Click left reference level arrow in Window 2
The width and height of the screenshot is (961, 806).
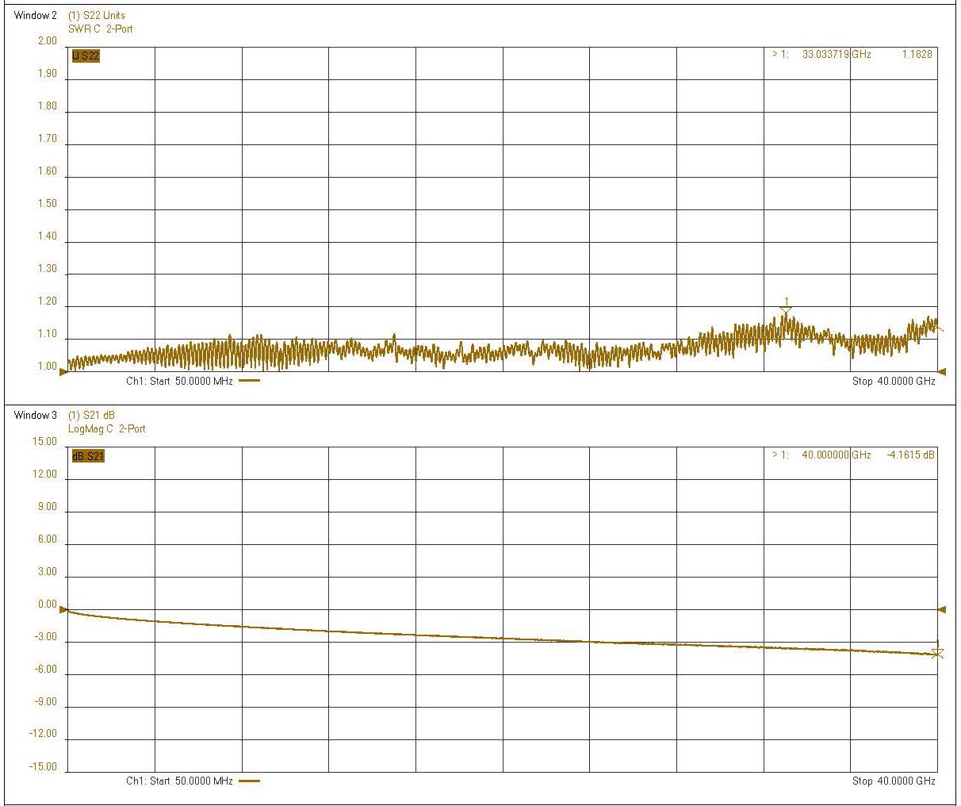click(63, 371)
